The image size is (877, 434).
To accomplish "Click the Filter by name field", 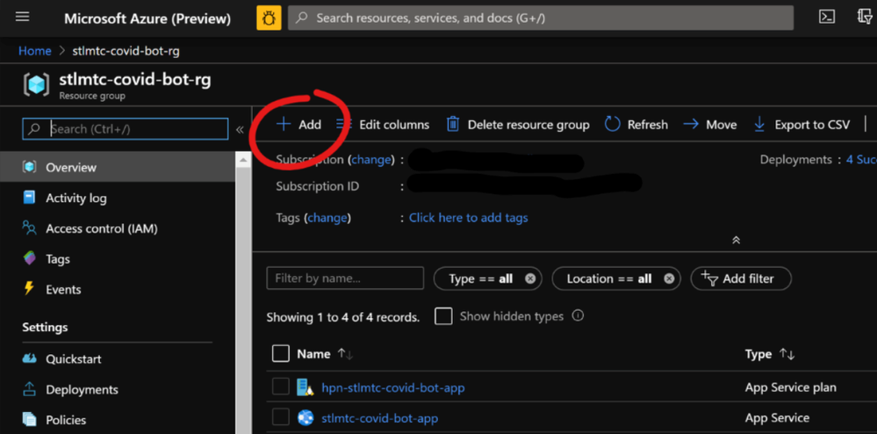I will (345, 278).
